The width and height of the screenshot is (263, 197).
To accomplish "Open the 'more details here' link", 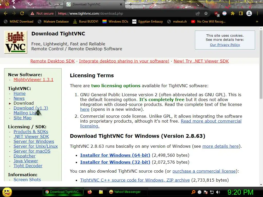I will point(221,146).
